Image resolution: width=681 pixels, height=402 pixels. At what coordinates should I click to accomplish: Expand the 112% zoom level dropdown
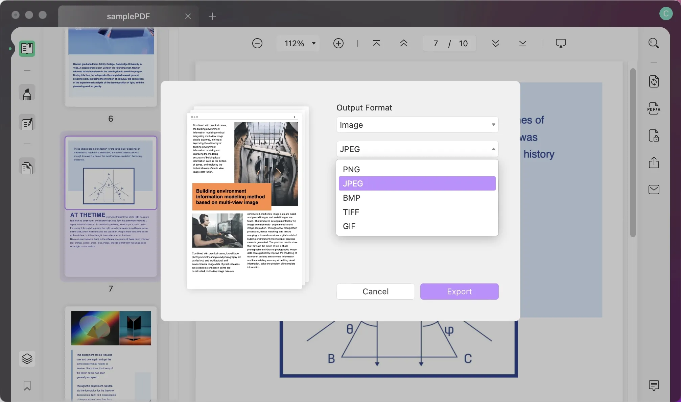(313, 43)
